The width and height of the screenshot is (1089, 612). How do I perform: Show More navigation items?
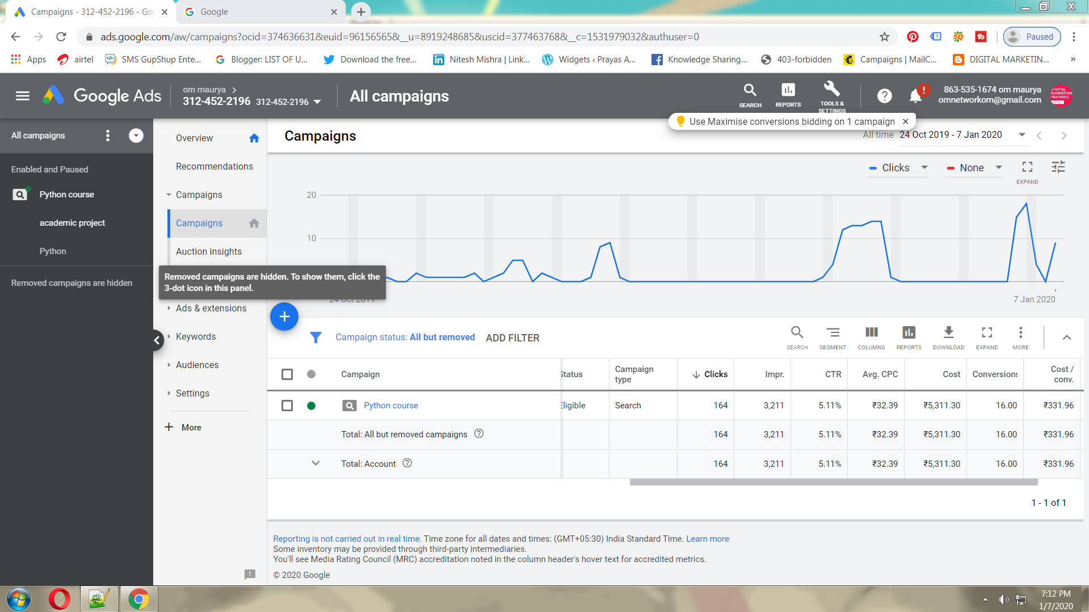pos(183,427)
